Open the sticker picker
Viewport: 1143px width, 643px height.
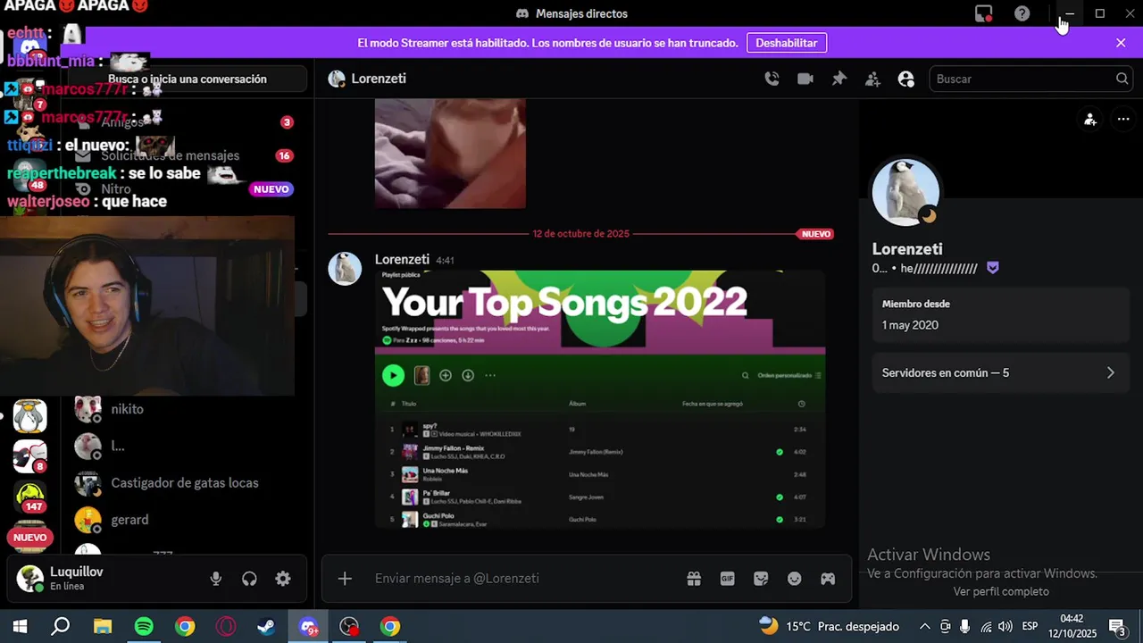(x=761, y=579)
